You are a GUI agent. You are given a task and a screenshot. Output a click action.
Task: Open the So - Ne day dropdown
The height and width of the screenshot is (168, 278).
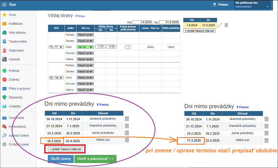click(x=56, y=78)
